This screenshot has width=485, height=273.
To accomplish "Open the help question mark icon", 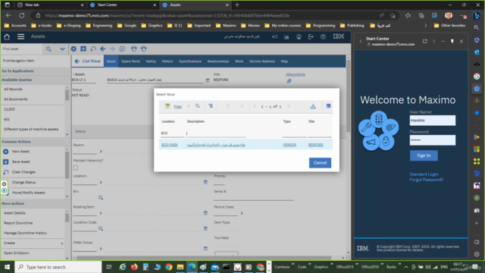I will [x=323, y=37].
